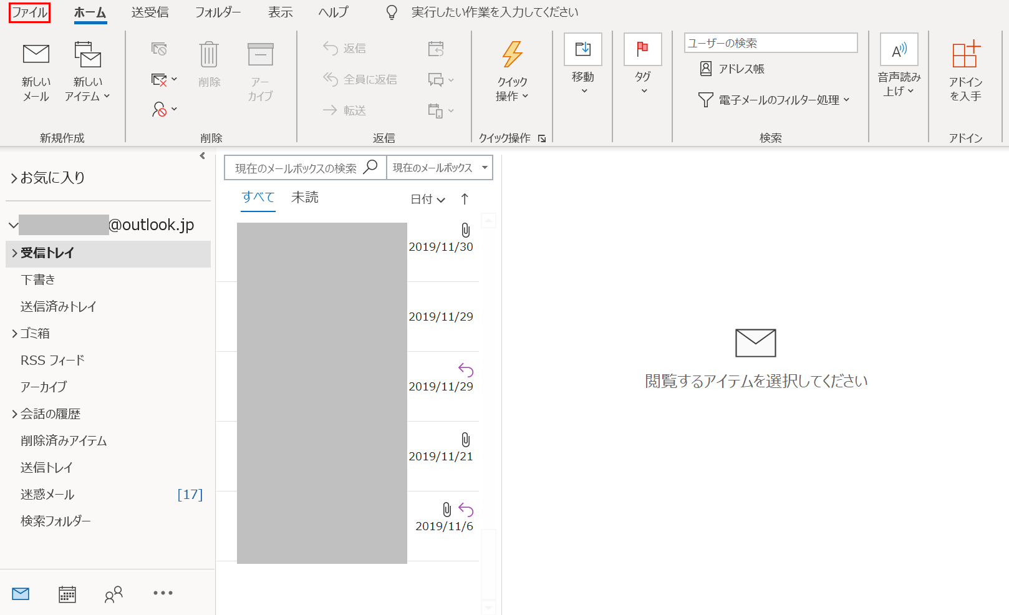Click the 返信 reply button

[344, 49]
